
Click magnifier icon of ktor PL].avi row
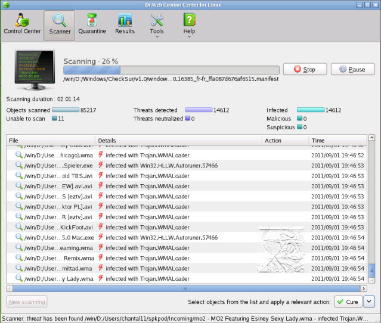pyautogui.click(x=18, y=206)
